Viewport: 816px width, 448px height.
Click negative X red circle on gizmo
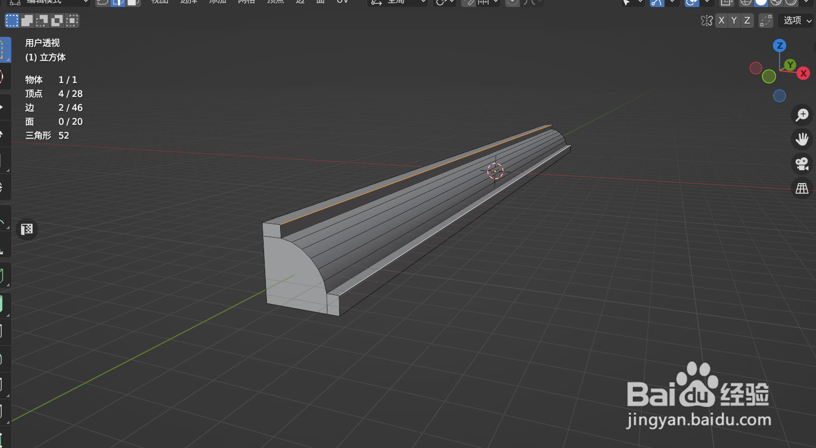(x=756, y=68)
